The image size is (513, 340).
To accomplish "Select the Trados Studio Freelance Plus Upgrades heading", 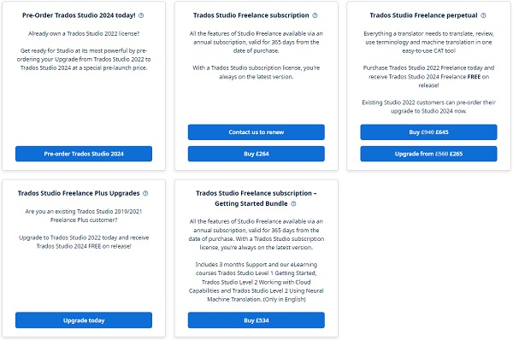I will [79, 193].
